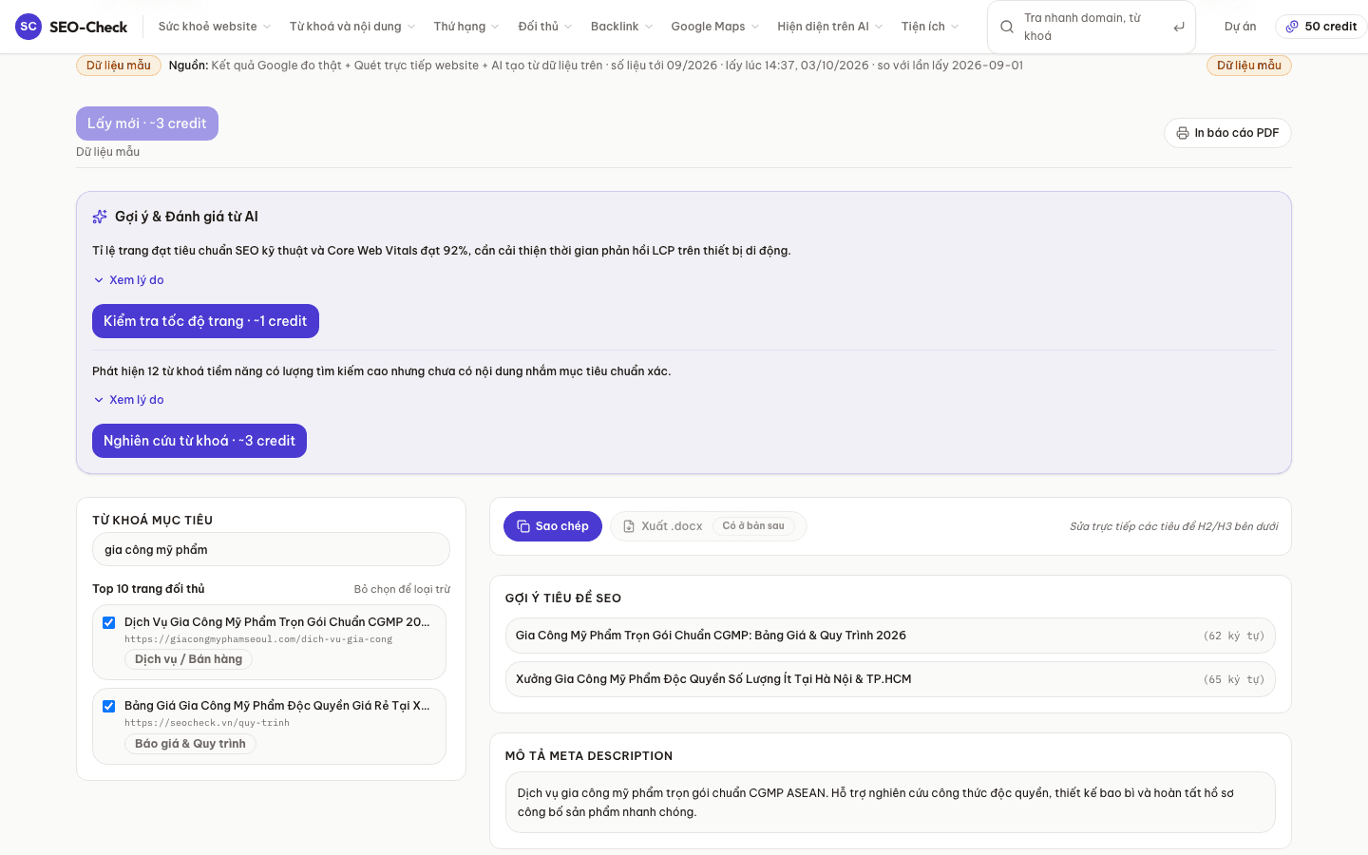Select the first SEO title suggestion CGMP
This screenshot has width=1368, height=855.
pyautogui.click(x=890, y=636)
